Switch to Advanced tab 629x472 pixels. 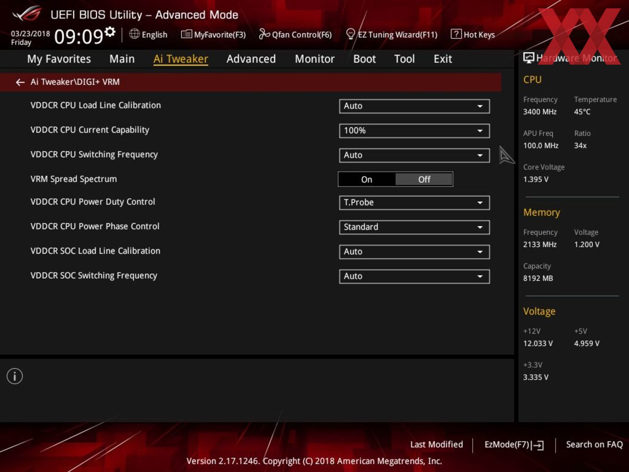coord(251,59)
